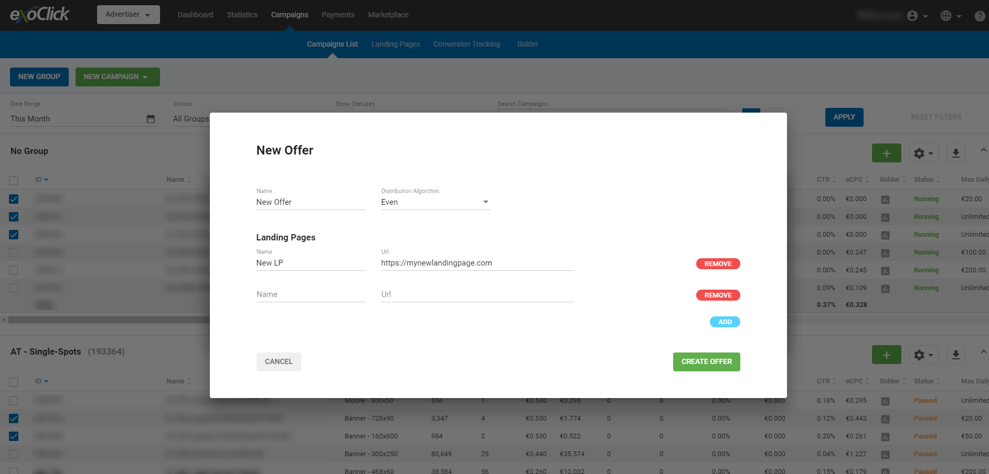Toggle the select-all checkbox in No Group

14,180
